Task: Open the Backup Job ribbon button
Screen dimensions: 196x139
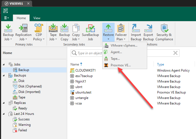Action: coord(8,32)
